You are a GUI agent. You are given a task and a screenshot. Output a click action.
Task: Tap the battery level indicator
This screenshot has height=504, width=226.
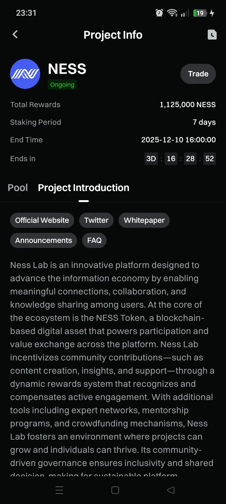tap(200, 13)
